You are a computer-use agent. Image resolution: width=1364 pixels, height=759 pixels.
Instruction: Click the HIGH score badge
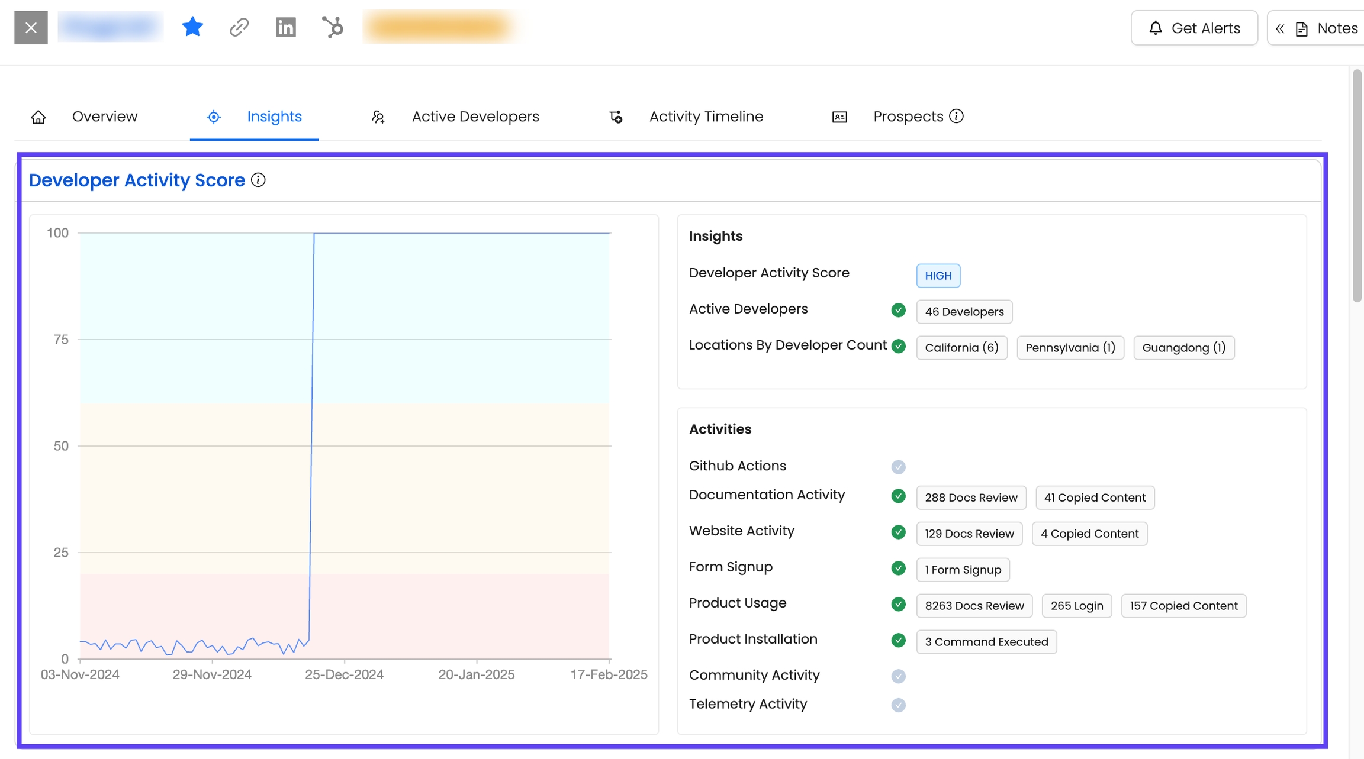(x=938, y=276)
